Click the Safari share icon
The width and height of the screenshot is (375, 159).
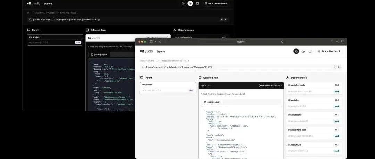click(332, 41)
